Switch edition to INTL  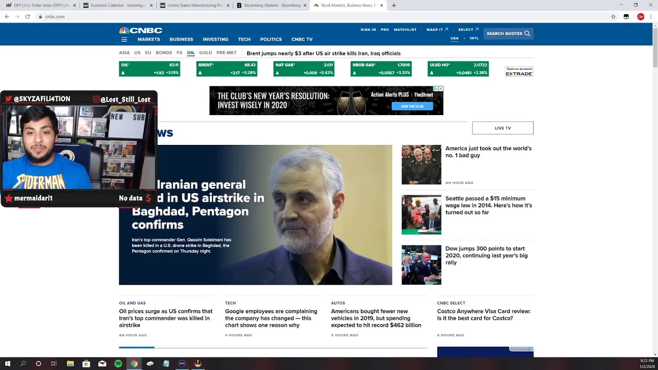474,38
